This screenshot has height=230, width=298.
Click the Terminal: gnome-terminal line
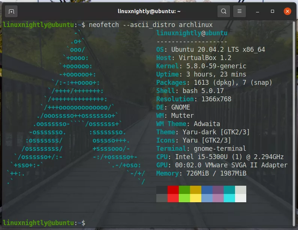pos(201,149)
